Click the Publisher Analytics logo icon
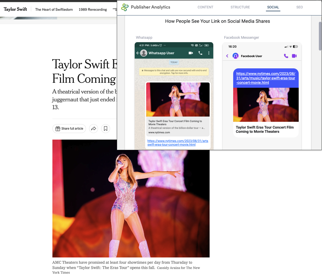322x275 pixels. tap(125, 7)
